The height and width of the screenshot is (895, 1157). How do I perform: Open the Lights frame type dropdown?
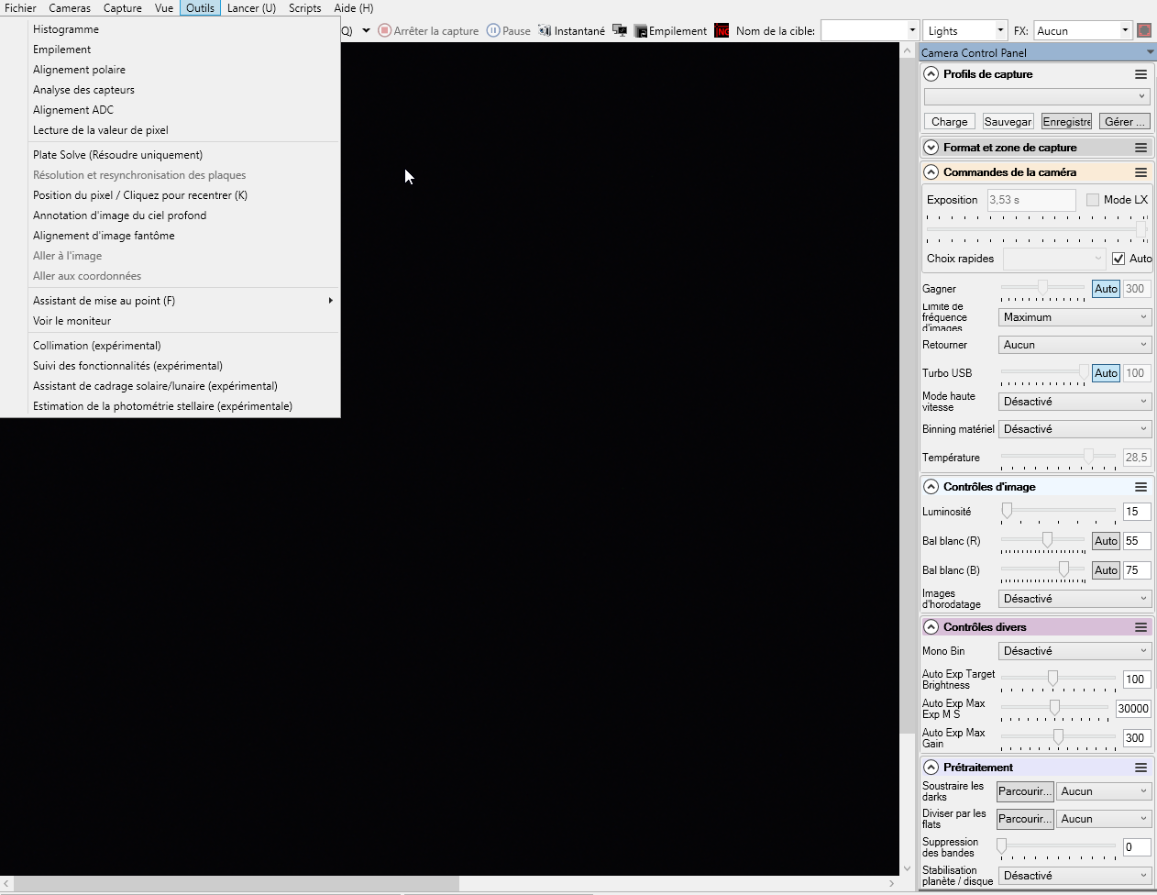(964, 30)
